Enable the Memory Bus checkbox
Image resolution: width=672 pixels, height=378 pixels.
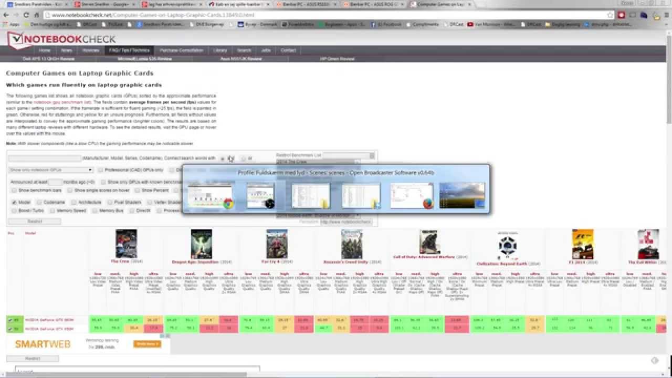coord(94,211)
